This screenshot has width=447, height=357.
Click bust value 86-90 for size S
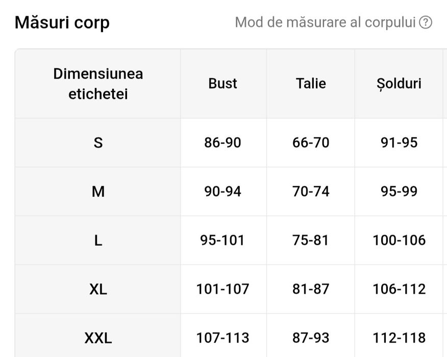(x=222, y=143)
